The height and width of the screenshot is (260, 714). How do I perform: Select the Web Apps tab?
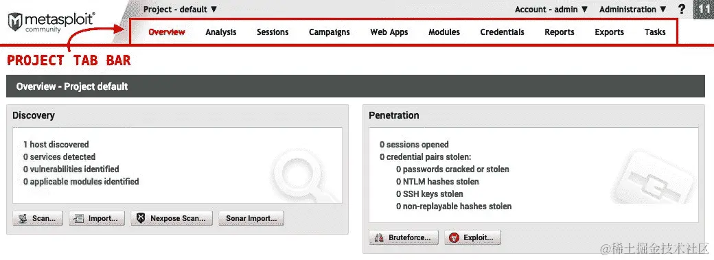[389, 32]
